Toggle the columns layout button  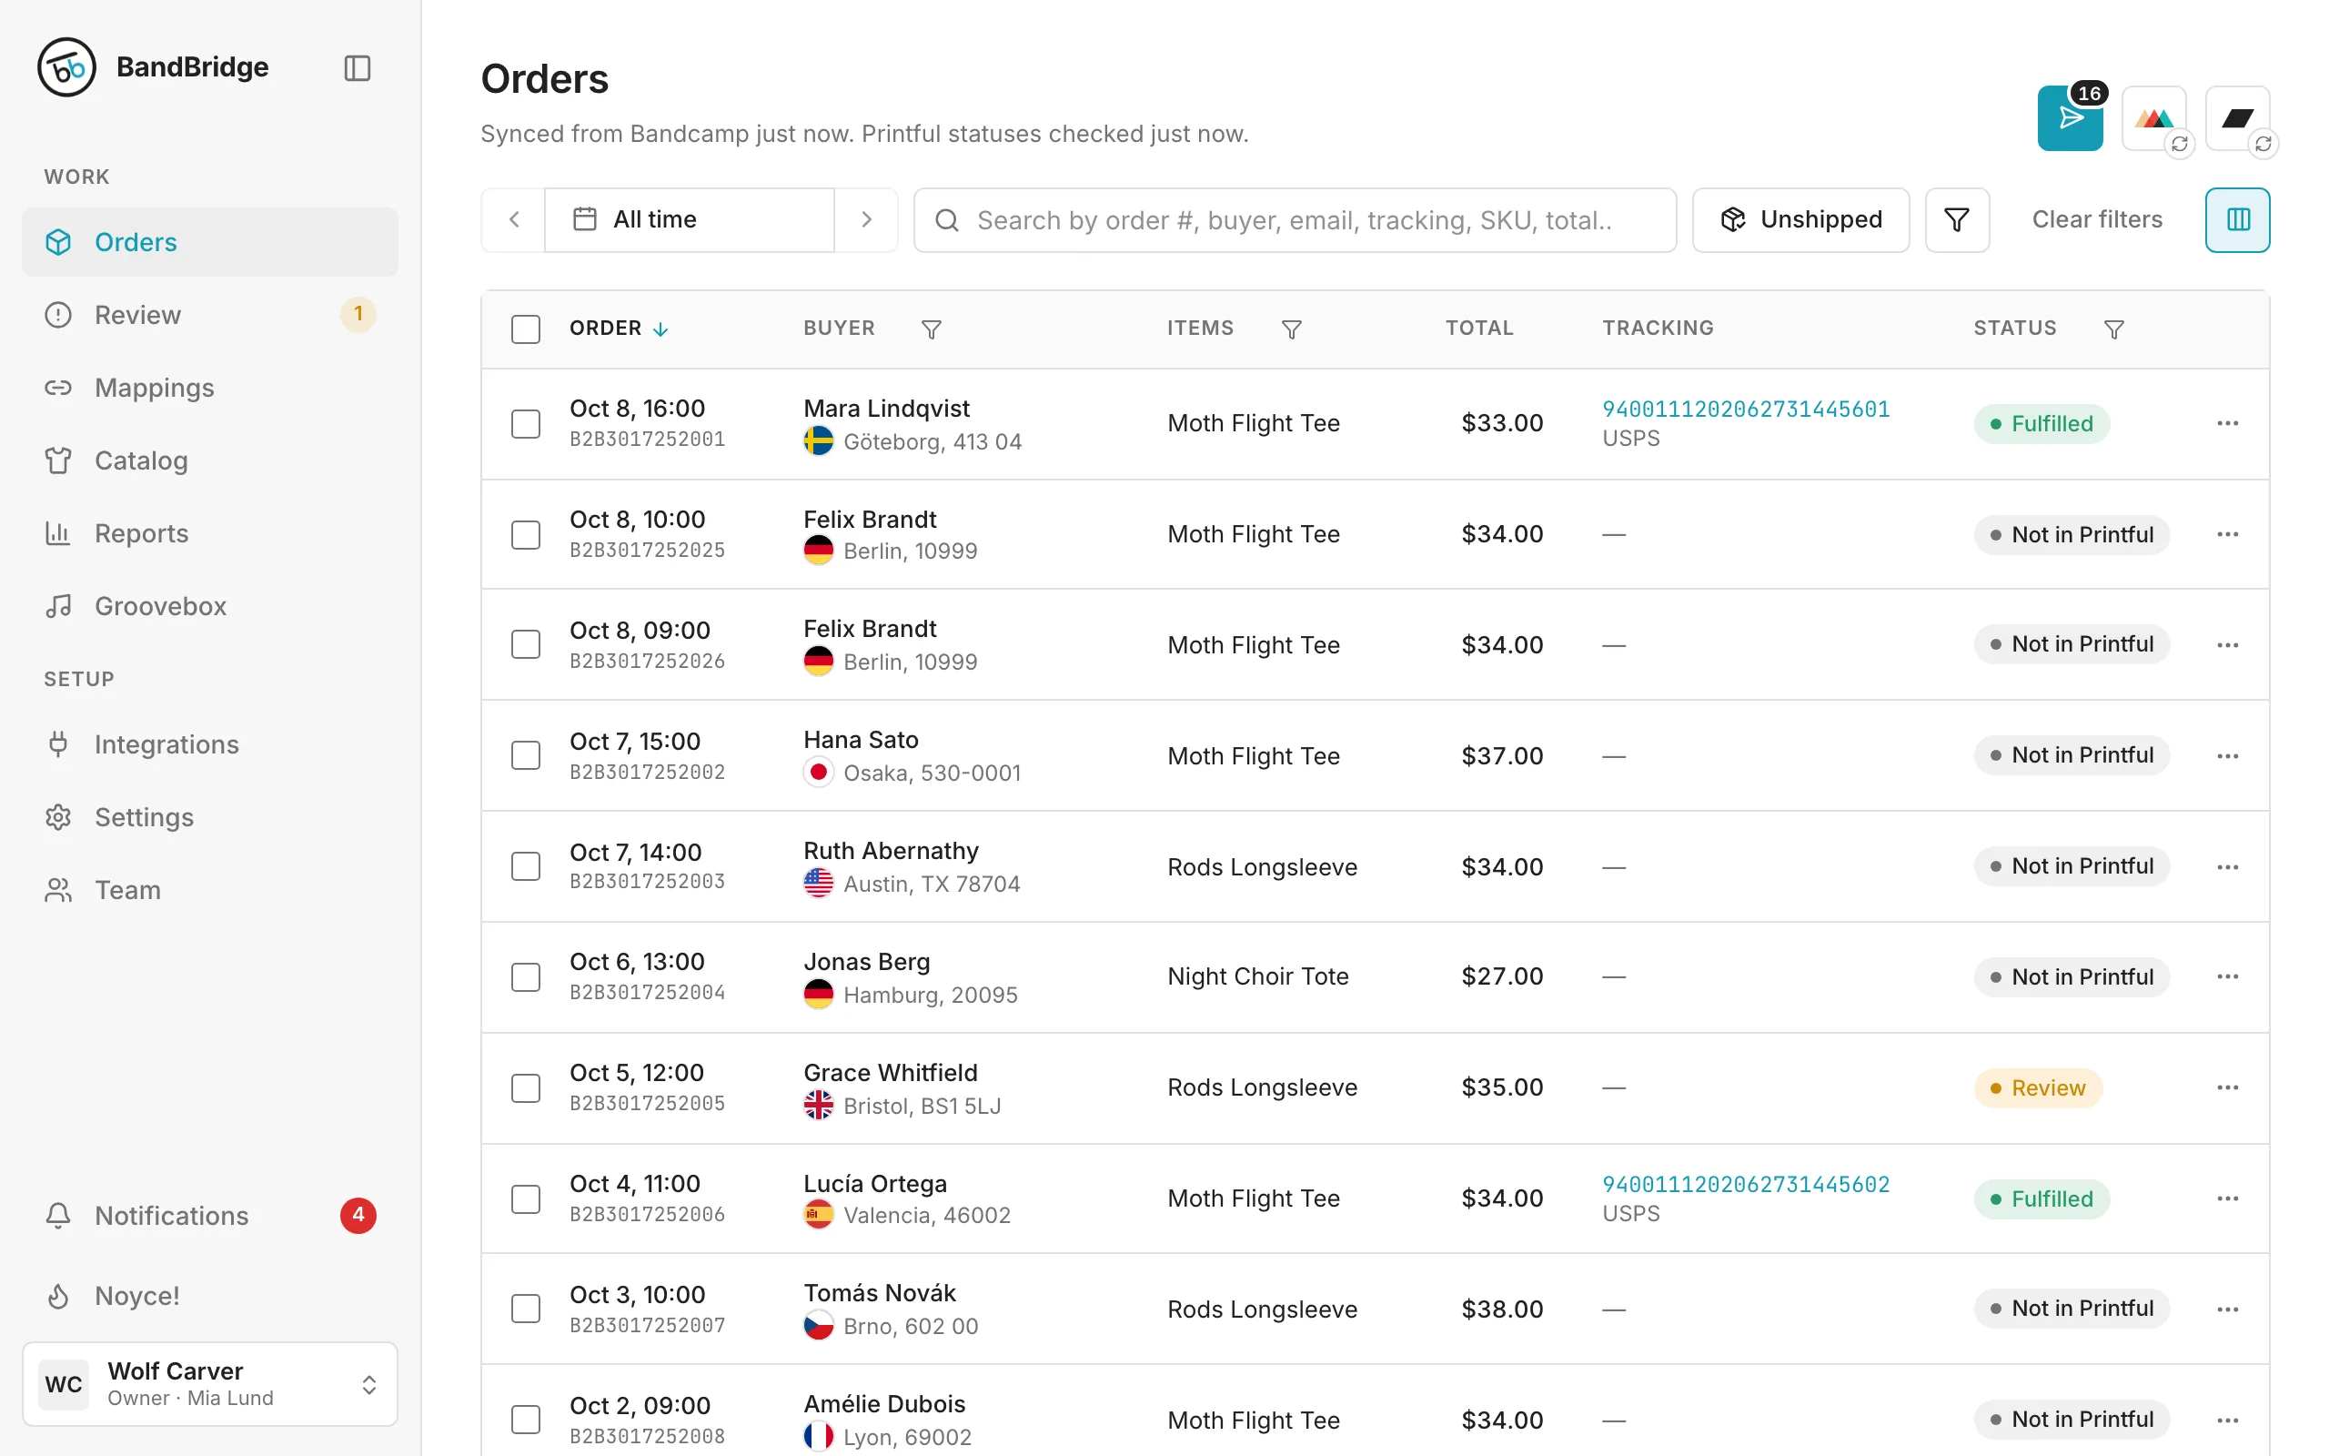coord(2238,219)
